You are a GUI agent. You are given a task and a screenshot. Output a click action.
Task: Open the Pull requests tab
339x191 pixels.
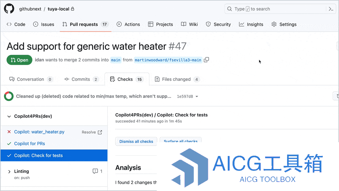(85, 24)
